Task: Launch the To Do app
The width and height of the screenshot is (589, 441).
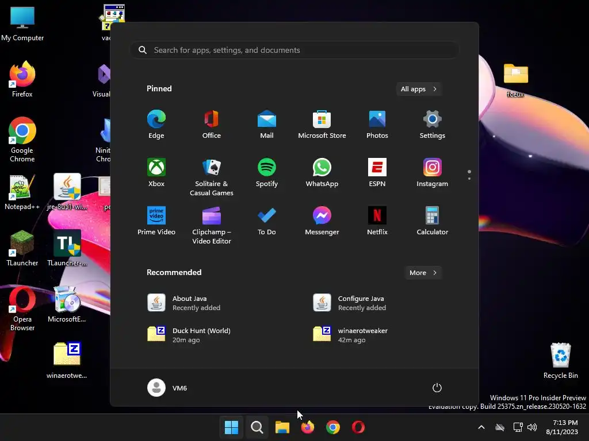Action: click(x=267, y=221)
